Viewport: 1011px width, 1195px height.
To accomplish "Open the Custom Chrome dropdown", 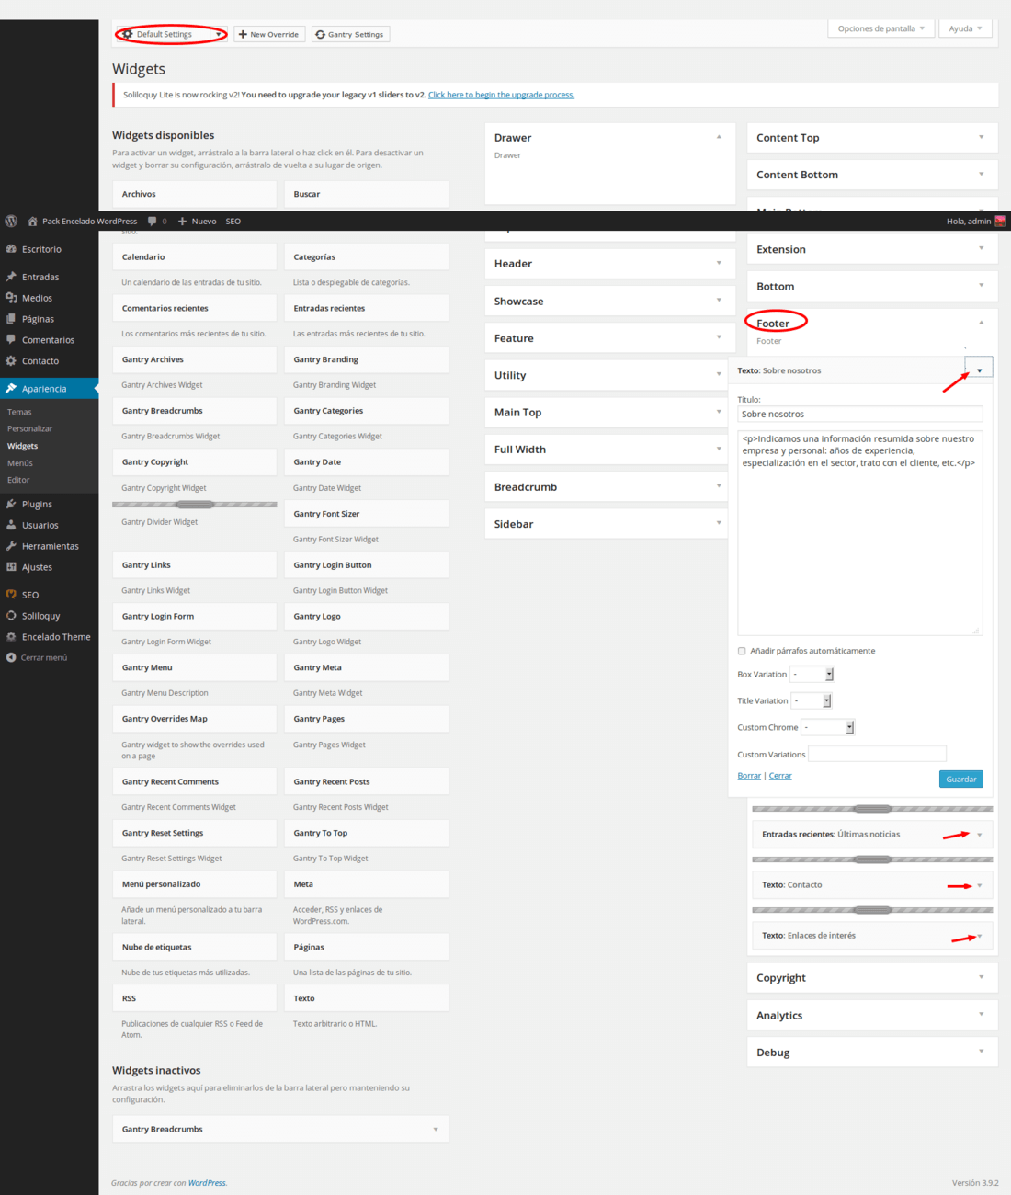I will pos(828,727).
